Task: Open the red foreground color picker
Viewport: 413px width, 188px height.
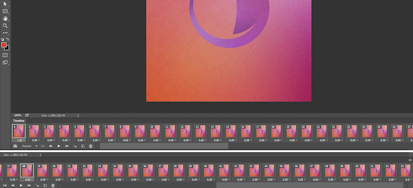Action: click(x=4, y=45)
